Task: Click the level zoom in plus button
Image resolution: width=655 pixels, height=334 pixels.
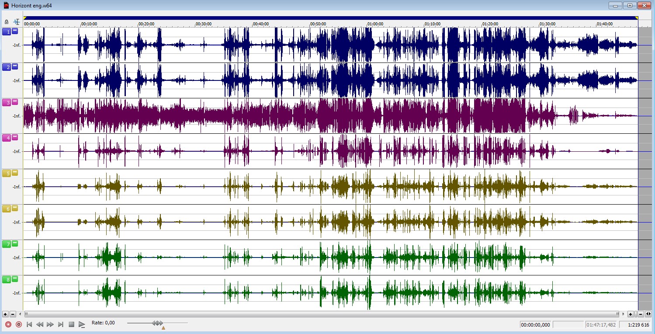Action: 5,314
